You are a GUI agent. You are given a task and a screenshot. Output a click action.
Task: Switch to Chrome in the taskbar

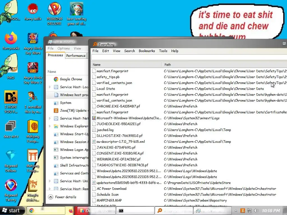pos(46,211)
